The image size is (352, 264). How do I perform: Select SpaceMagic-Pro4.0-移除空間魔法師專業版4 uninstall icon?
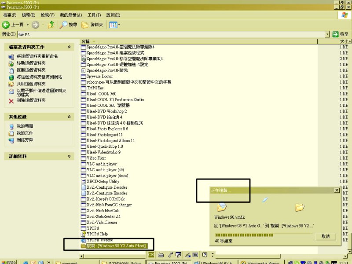pyautogui.click(x=84, y=59)
